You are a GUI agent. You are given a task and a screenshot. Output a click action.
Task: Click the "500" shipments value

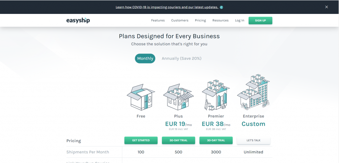coord(178,152)
